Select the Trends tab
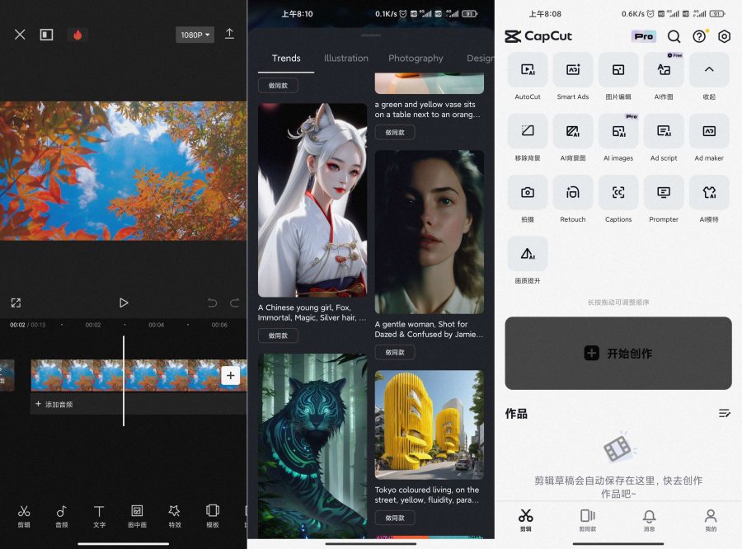 (x=286, y=59)
